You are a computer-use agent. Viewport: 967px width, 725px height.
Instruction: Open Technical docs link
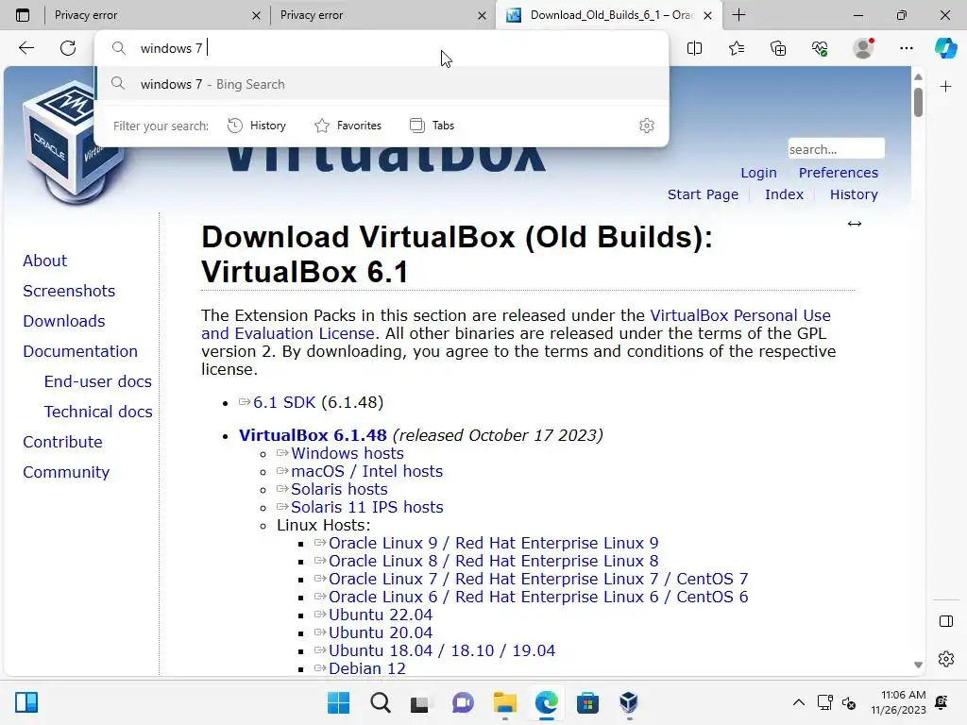pos(98,412)
